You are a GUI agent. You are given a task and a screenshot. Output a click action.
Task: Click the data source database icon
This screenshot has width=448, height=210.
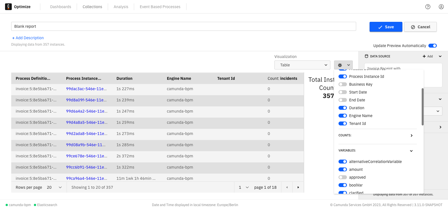367,56
